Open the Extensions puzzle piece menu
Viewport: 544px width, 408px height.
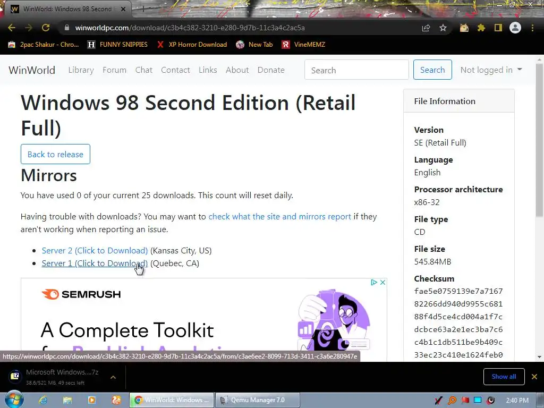click(481, 28)
